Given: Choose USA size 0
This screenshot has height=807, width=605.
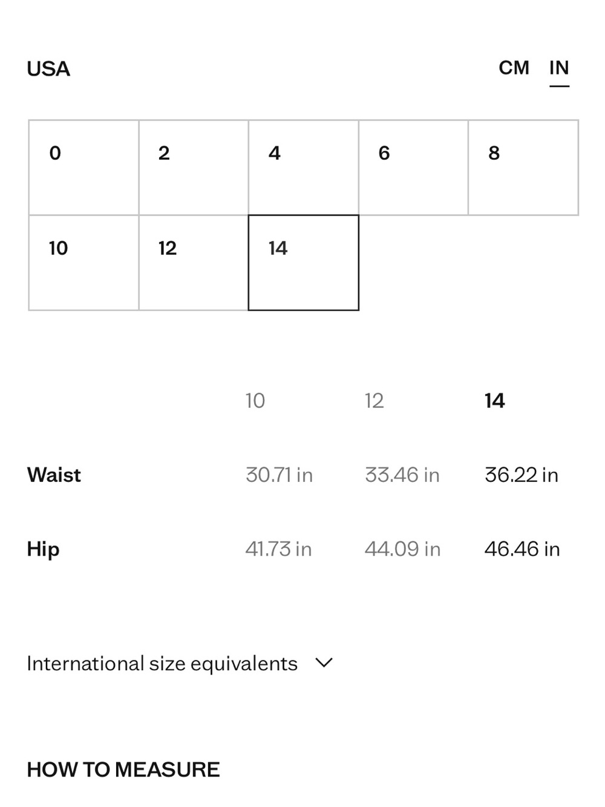Looking at the screenshot, I should click(x=84, y=168).
